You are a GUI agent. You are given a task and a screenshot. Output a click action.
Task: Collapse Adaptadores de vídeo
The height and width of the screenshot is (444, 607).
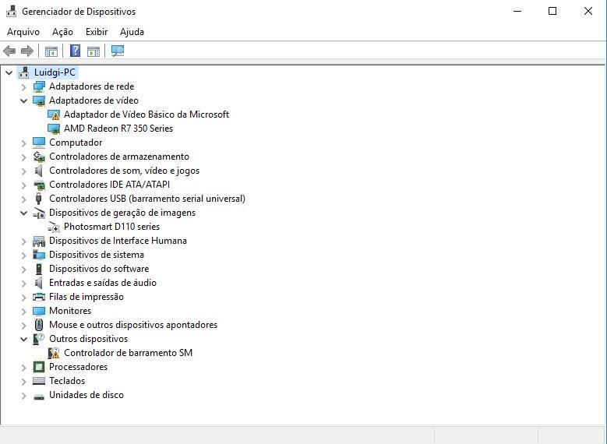click(23, 100)
